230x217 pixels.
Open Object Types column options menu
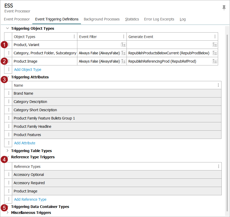click(74, 37)
